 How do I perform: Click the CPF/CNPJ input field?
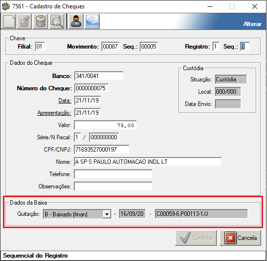(101, 150)
